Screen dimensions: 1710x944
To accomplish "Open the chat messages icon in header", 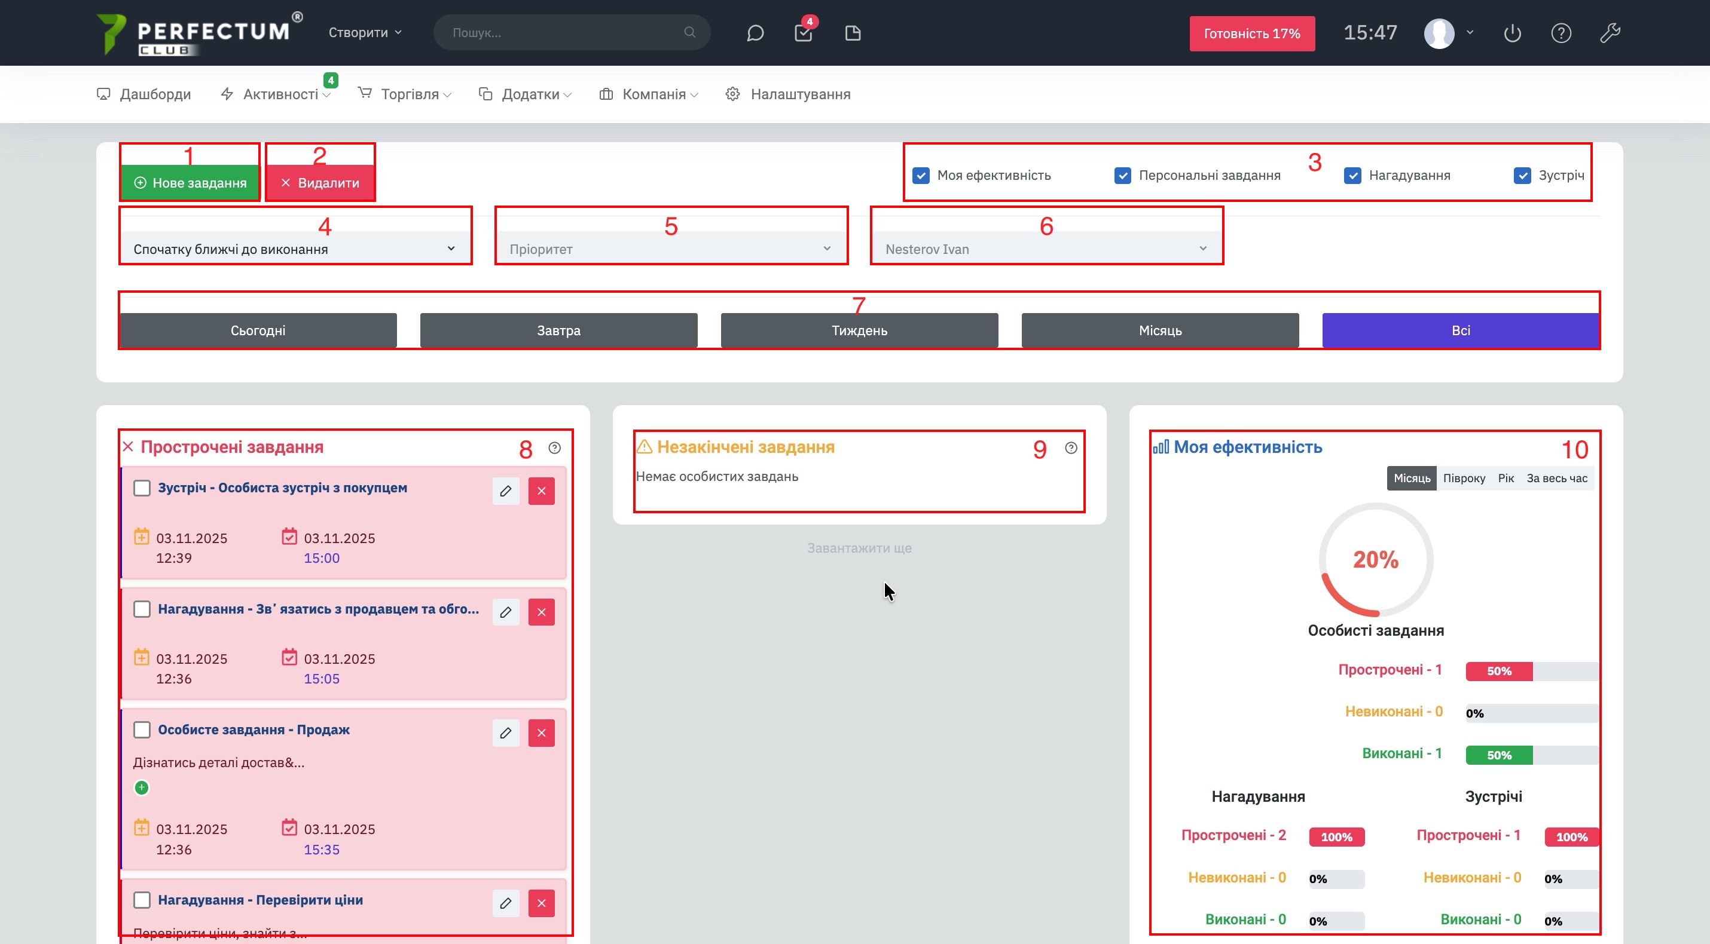I will coord(755,33).
